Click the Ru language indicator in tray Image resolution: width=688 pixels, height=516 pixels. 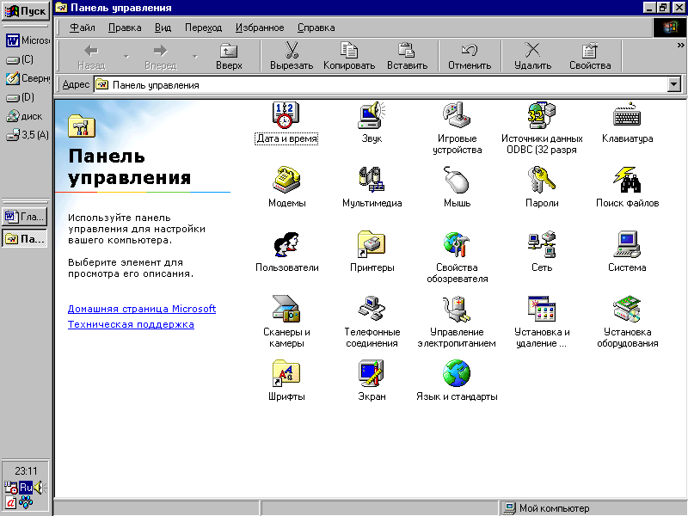point(26,487)
